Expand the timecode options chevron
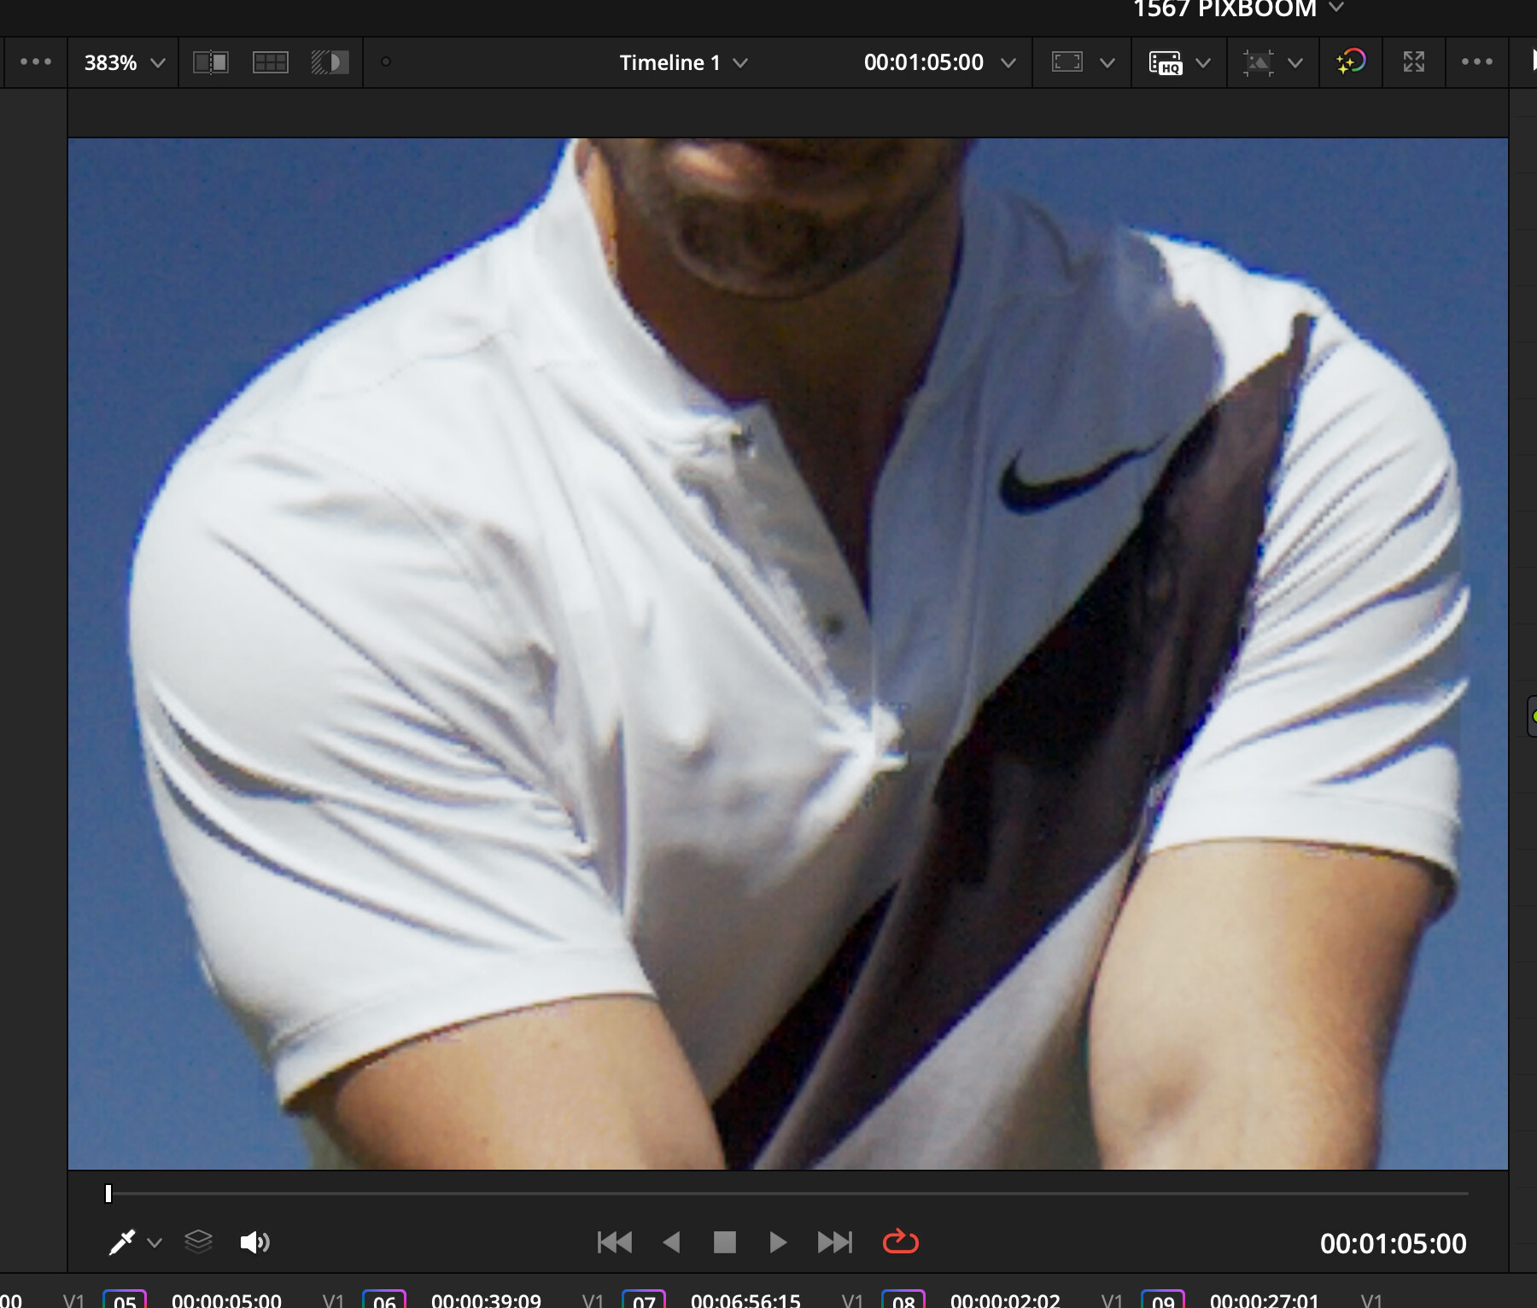1537x1308 pixels. 1008,63
